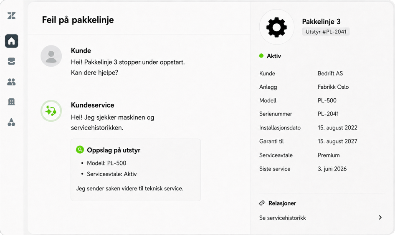
Task: Open the shapes objects icon in sidebar
Action: coord(11,122)
